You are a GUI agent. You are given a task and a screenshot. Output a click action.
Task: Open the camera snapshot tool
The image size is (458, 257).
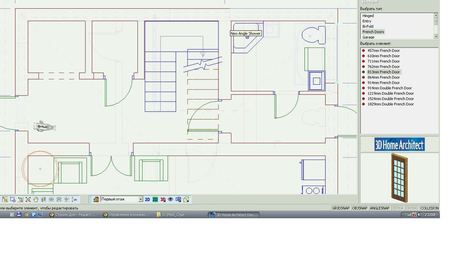coord(178,199)
